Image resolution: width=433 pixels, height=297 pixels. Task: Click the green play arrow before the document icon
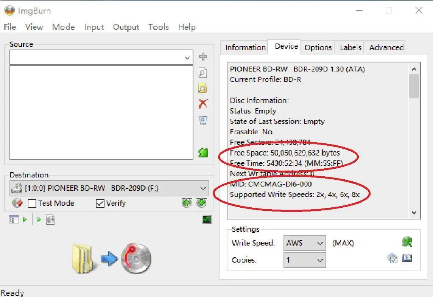coord(39,219)
